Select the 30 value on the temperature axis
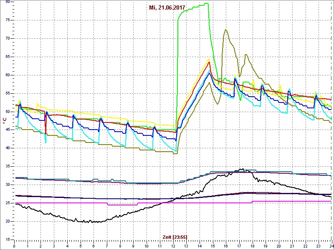Viewport: 334px width, 250px height. pyautogui.click(x=7, y=185)
